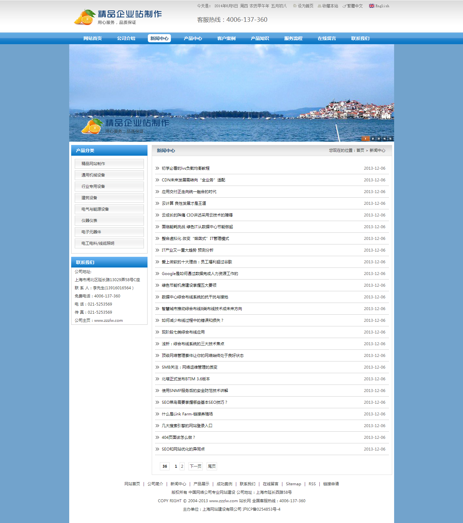The width and height of the screenshot is (463, 523).
Task: Click the UK flag English icon
Action: coord(371,6)
